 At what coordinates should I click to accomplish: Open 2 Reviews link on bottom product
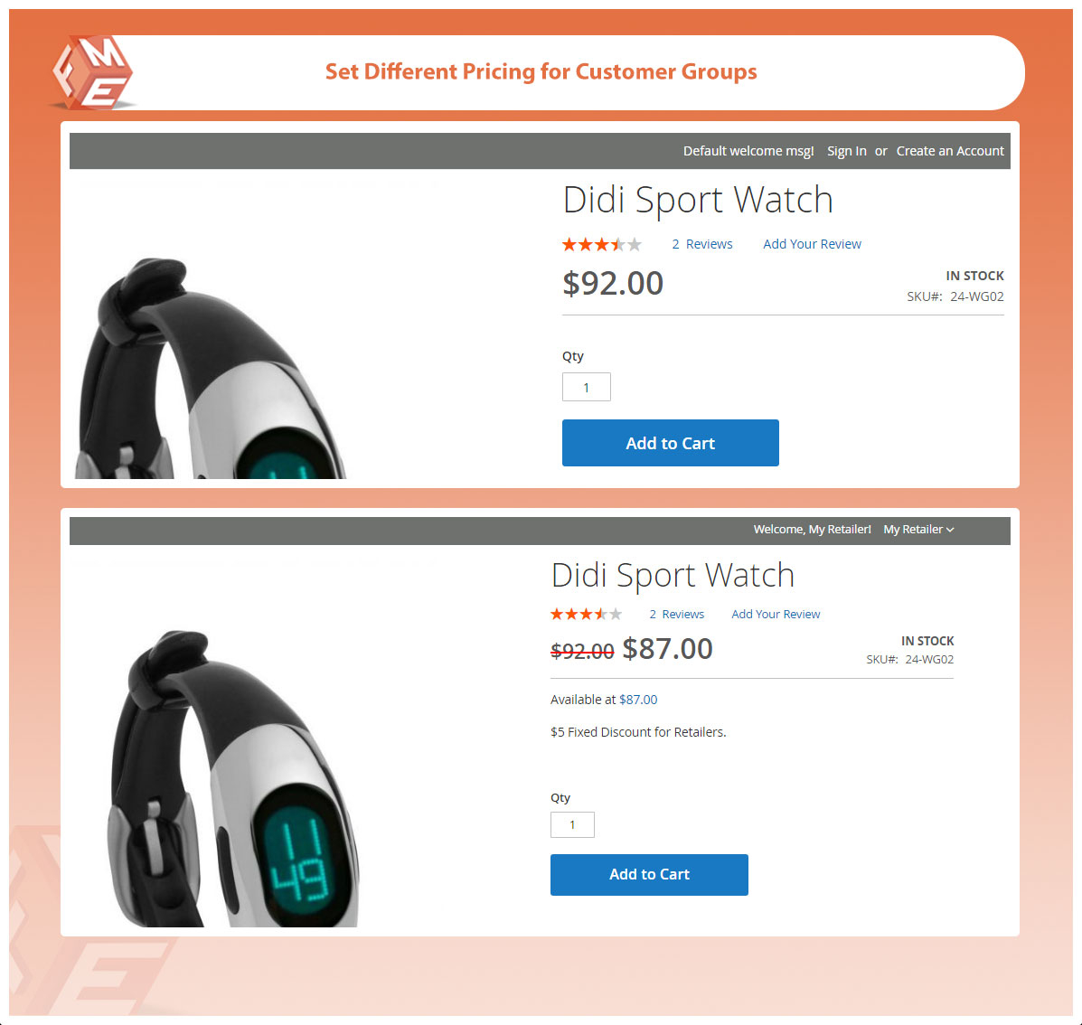click(x=676, y=615)
